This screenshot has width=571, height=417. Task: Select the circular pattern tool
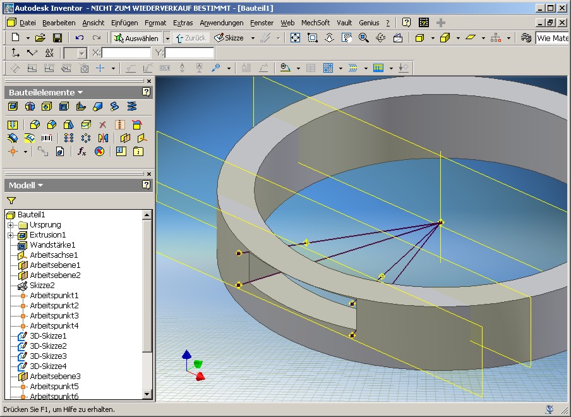[x=86, y=138]
